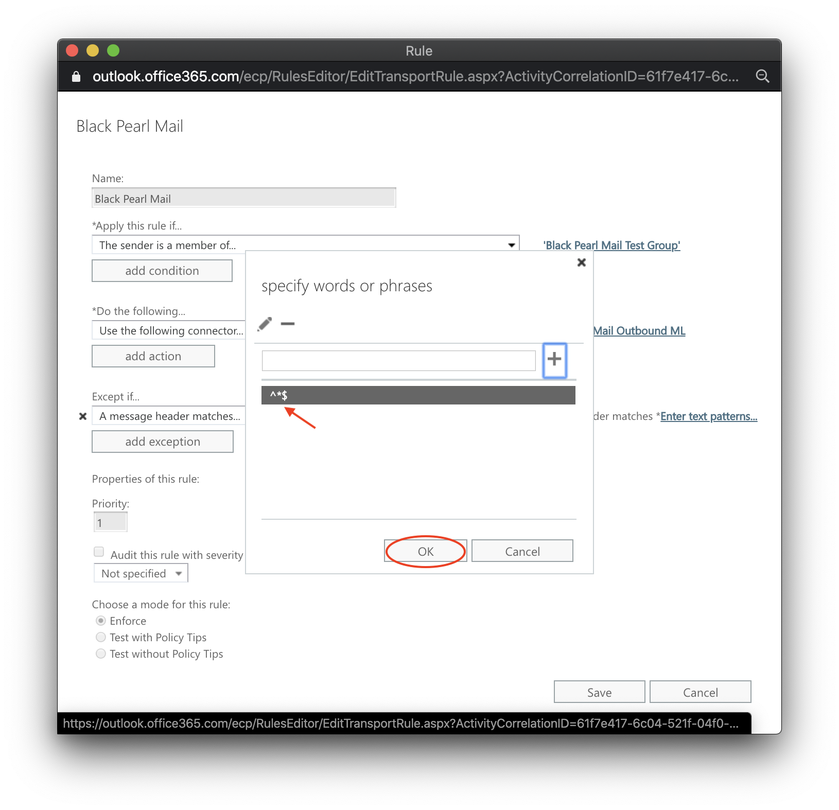Screen dimensions: 839x810
Task: Open the Black Pearl Mail Test Group link
Action: click(x=612, y=245)
